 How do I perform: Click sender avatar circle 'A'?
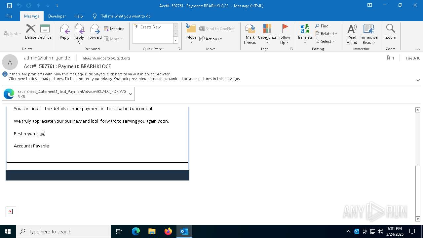(x=10, y=62)
